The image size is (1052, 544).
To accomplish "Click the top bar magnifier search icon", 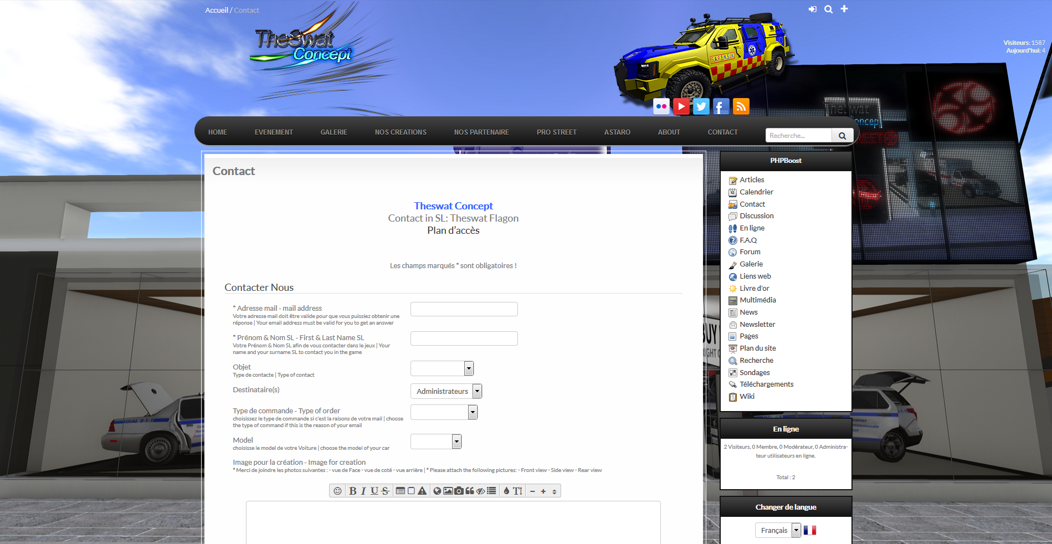I will pos(828,9).
